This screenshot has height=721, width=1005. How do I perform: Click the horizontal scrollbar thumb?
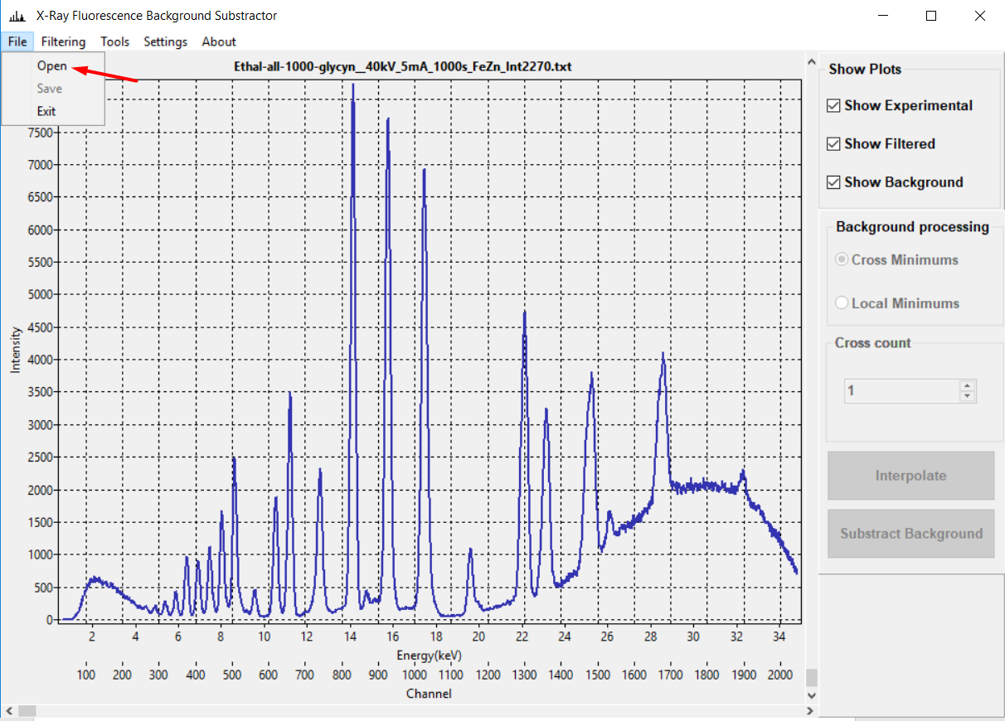27,711
